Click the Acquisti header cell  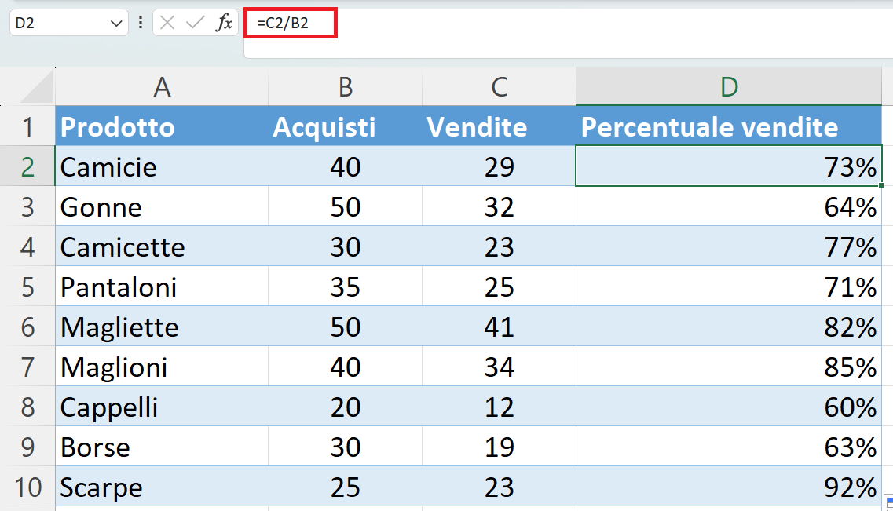click(x=345, y=126)
